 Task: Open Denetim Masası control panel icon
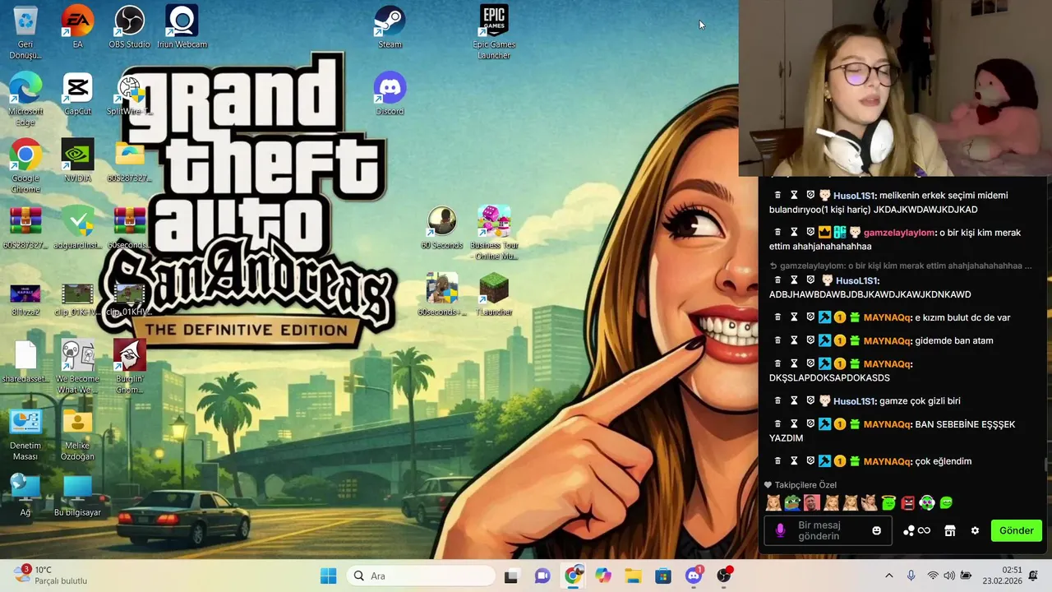(x=25, y=433)
